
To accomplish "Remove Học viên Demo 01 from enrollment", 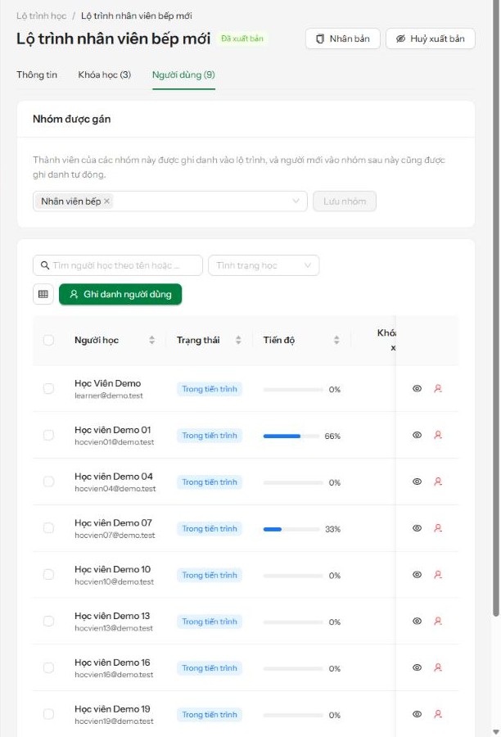I will pos(437,435).
